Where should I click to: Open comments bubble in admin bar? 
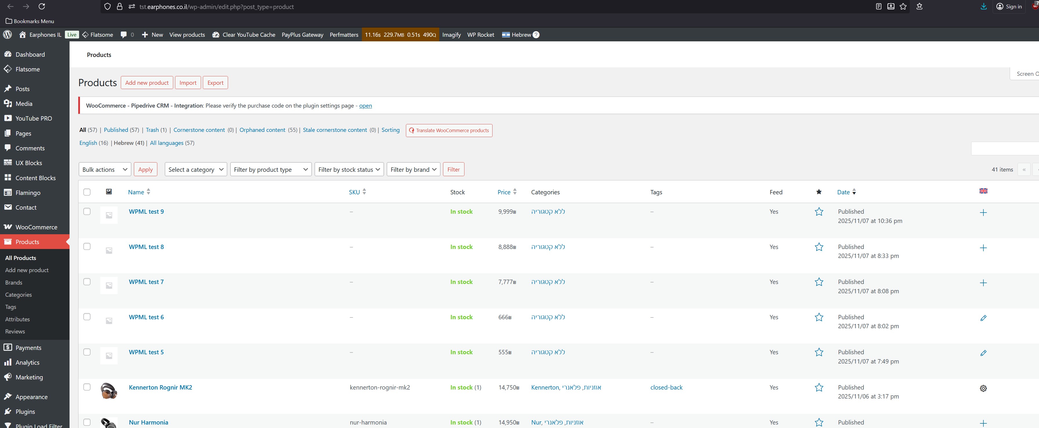click(124, 35)
